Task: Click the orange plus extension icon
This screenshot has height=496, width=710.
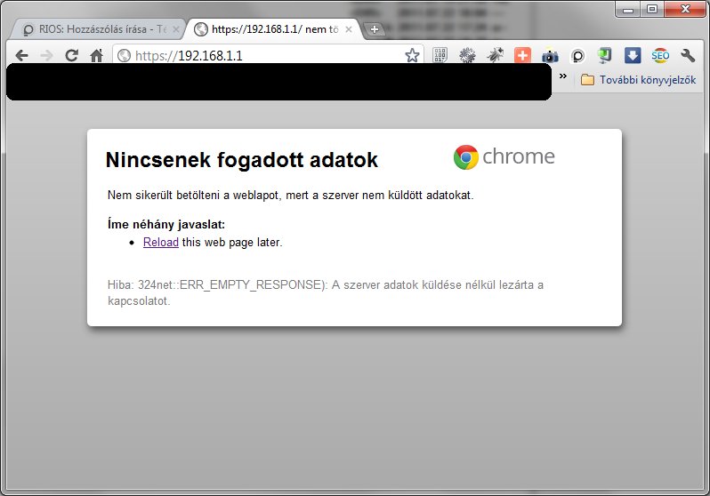Action: 522,56
